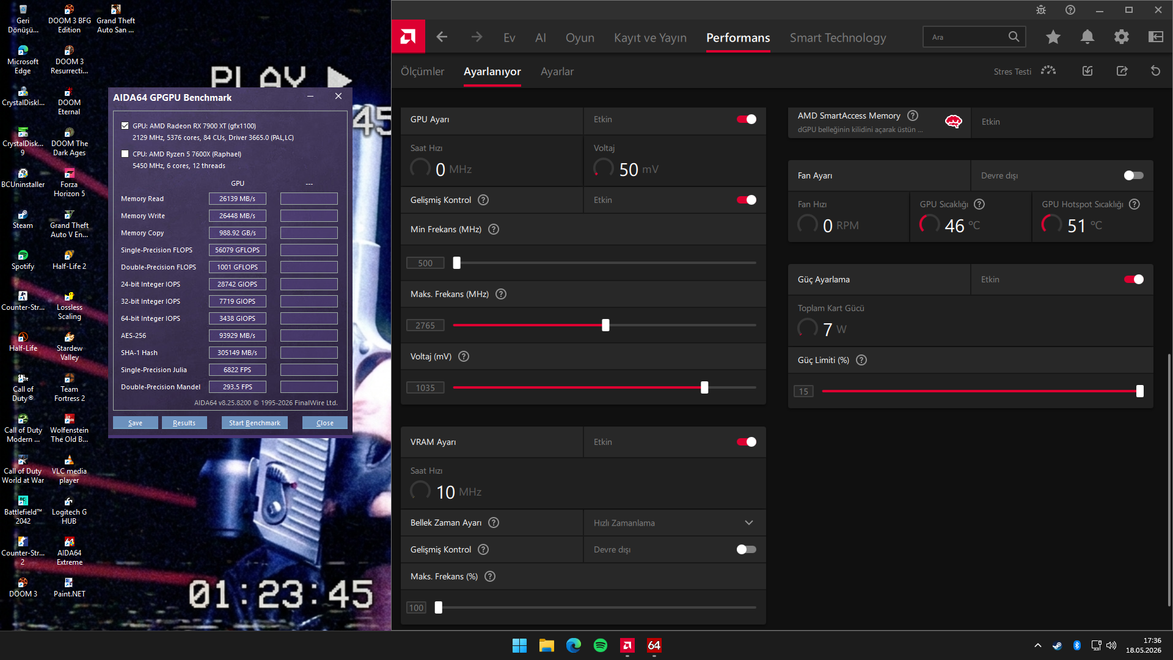Import tuning profile icon

coord(1087,71)
